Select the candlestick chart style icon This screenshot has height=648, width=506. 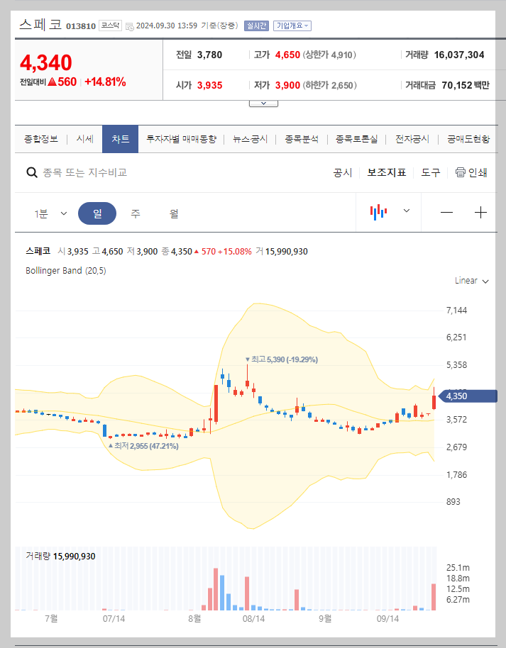pos(380,212)
